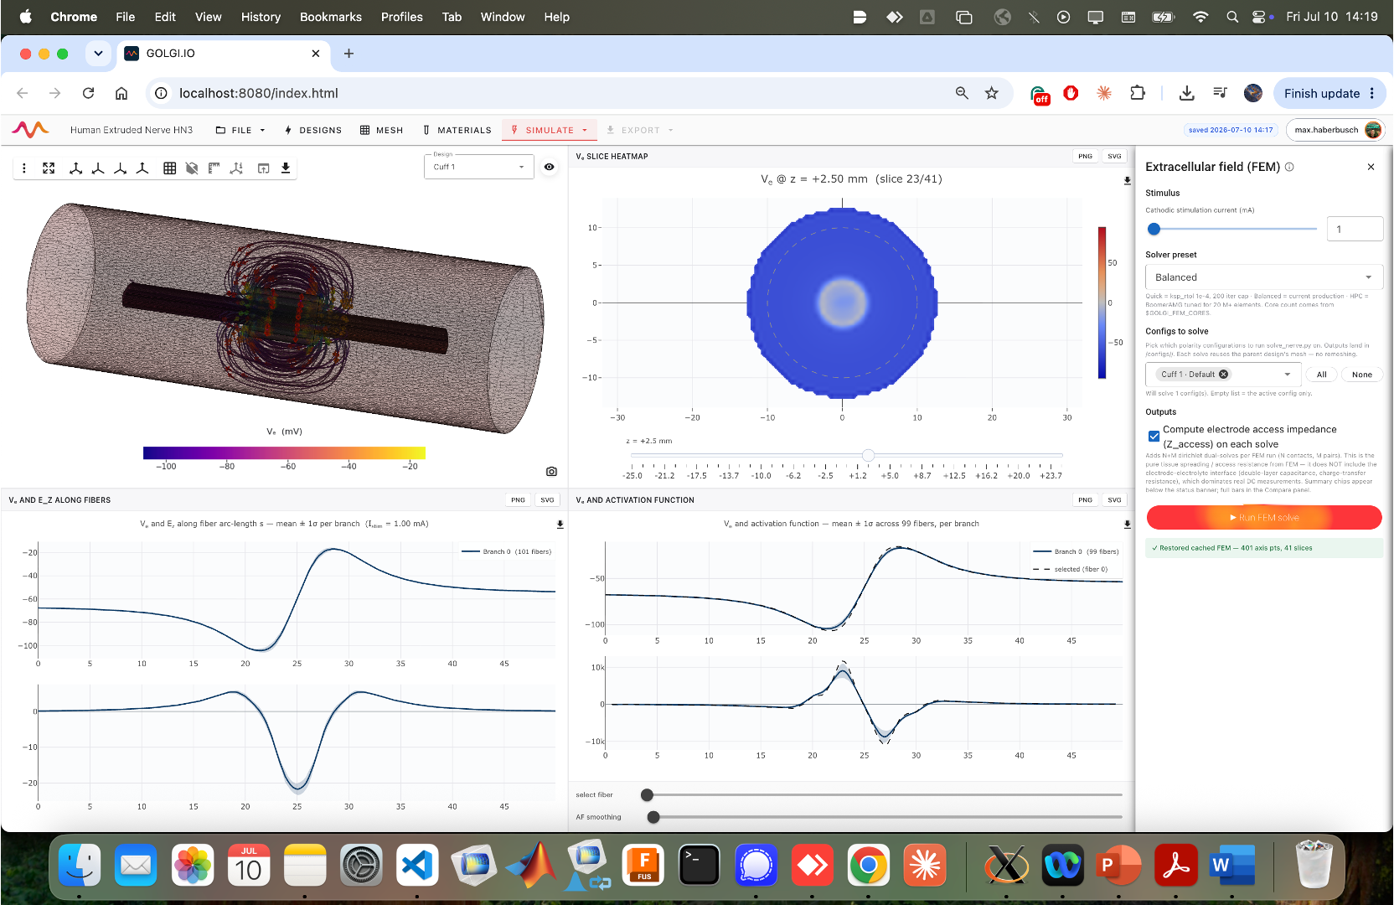The width and height of the screenshot is (1394, 905).
Task: Select None for configs to solve
Action: pyautogui.click(x=1361, y=375)
